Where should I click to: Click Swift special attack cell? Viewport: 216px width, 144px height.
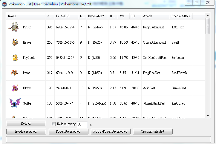pos(175,42)
